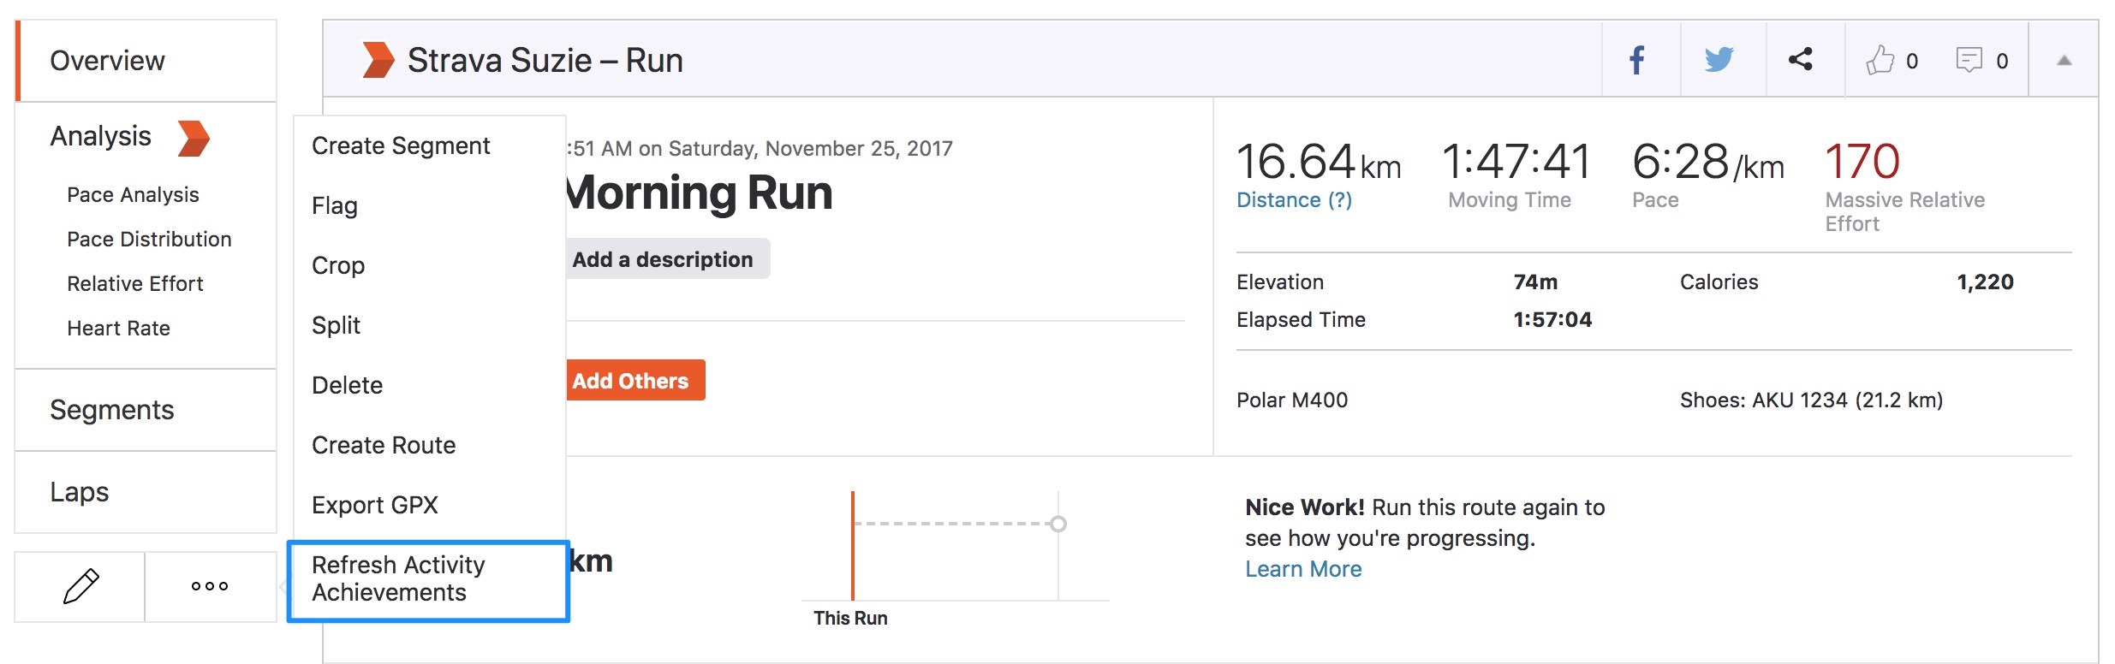Share activity on Facebook icon

tap(1637, 60)
